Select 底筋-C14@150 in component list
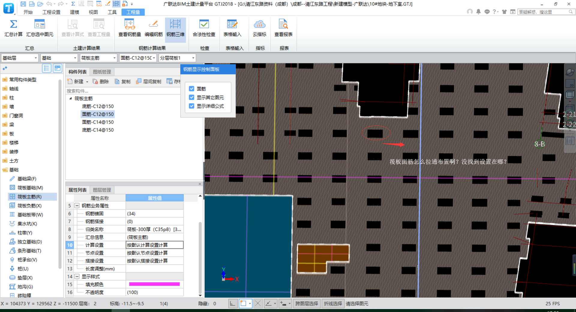 coord(98,130)
